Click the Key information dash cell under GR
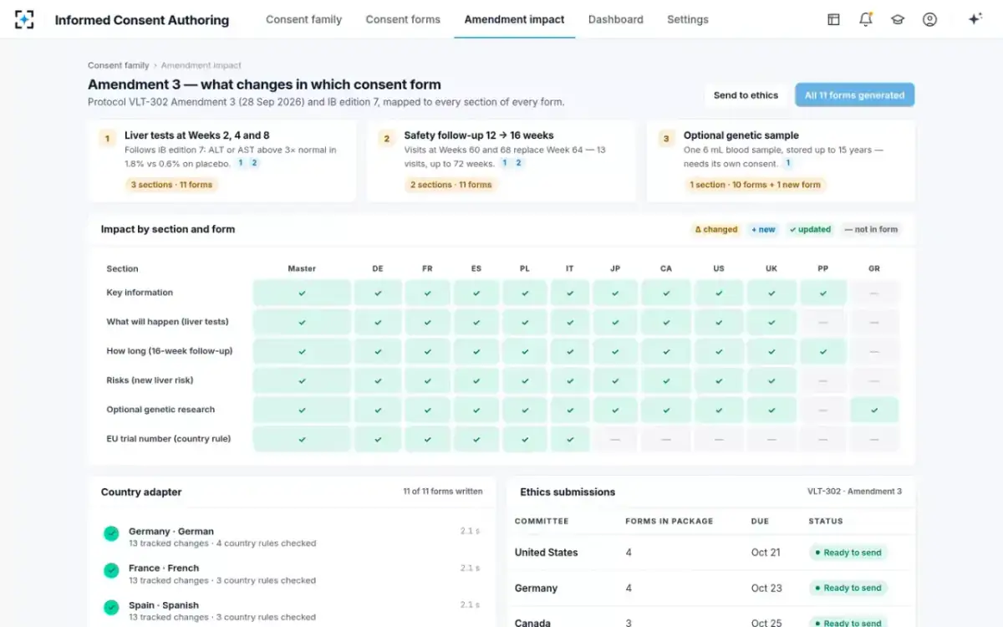Viewport: 1003px width, 627px height. (x=874, y=293)
